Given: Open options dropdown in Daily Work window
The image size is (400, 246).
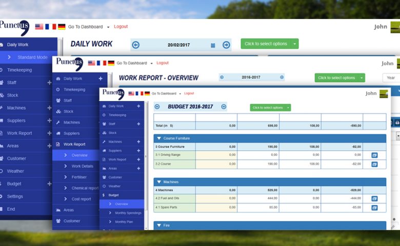Looking at the screenshot, I should point(295,44).
